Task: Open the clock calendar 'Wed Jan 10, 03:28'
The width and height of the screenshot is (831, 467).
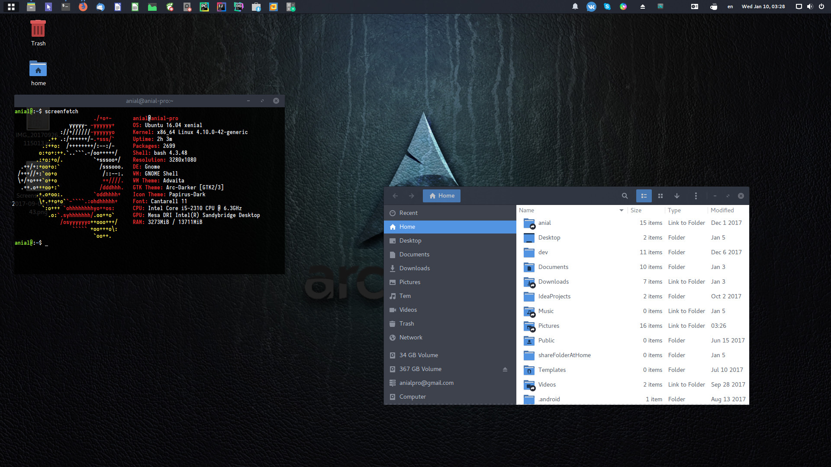Action: [763, 6]
